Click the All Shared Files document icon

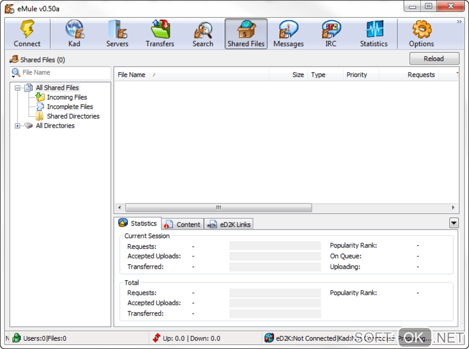[x=29, y=88]
